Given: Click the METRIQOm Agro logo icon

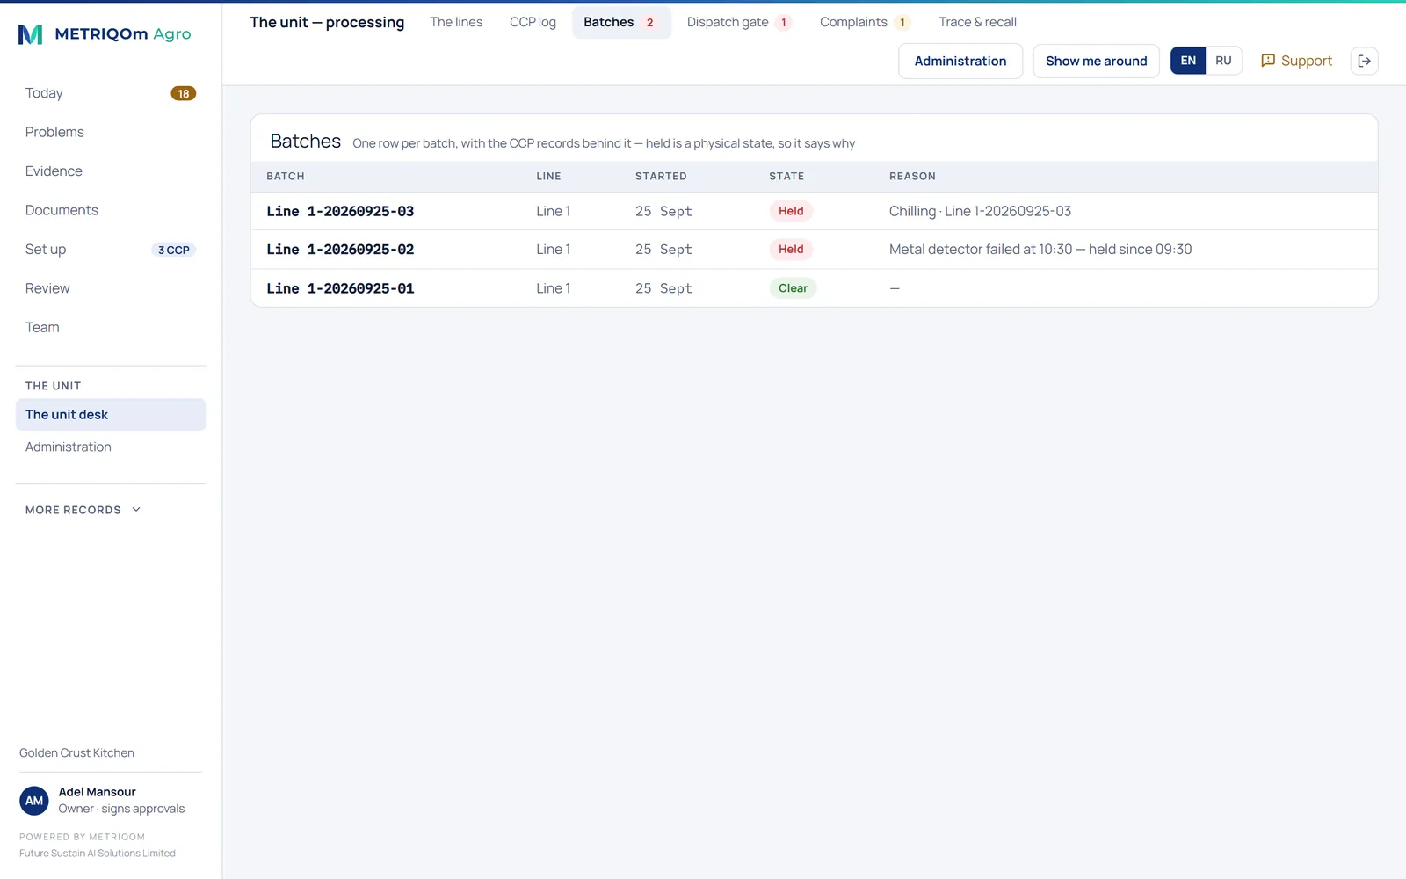Looking at the screenshot, I should coord(31,34).
